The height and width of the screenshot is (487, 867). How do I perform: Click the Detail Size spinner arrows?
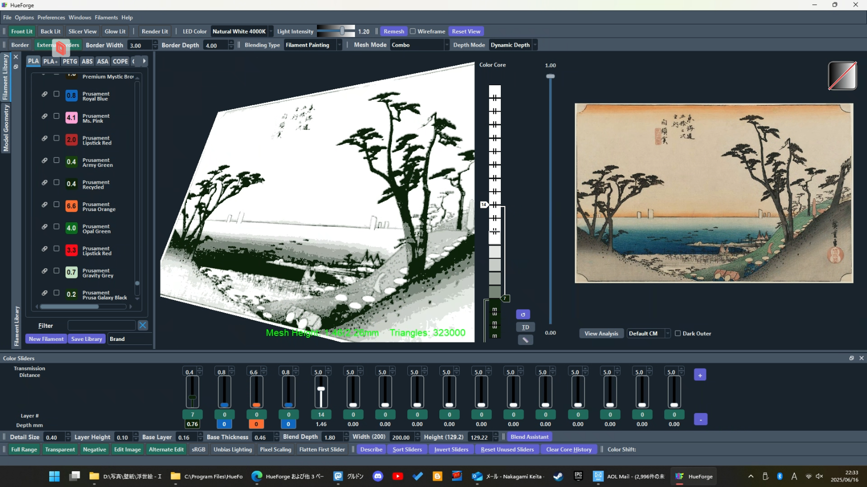coord(68,437)
